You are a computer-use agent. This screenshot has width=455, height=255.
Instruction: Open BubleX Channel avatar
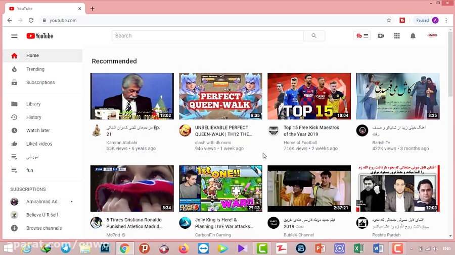point(274,223)
